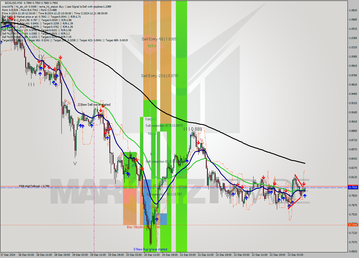Click the '20 Dec 11:00' time axis label
Viewport: 359px width, 258px height.
point(152,255)
